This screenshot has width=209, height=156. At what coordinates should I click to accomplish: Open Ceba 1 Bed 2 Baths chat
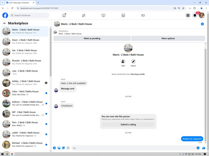click(25, 93)
